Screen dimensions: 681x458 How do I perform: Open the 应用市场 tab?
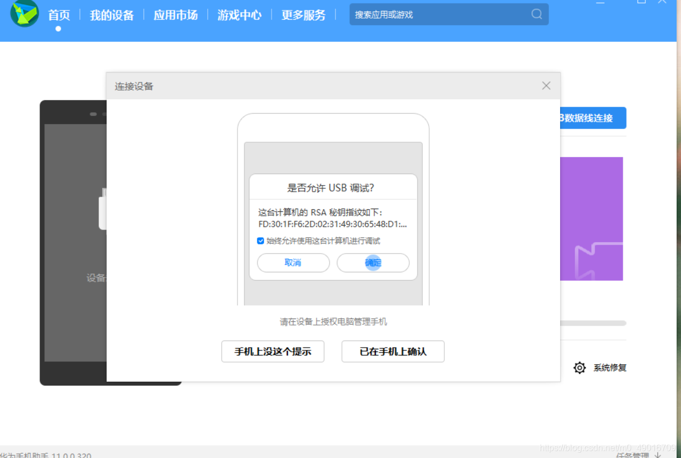tap(175, 15)
